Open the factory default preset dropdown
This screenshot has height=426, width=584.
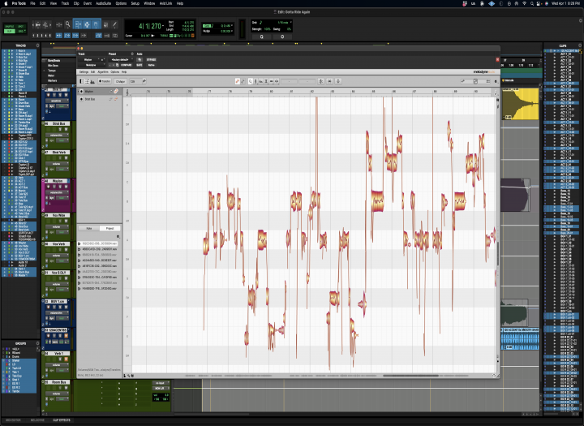[x=118, y=58]
